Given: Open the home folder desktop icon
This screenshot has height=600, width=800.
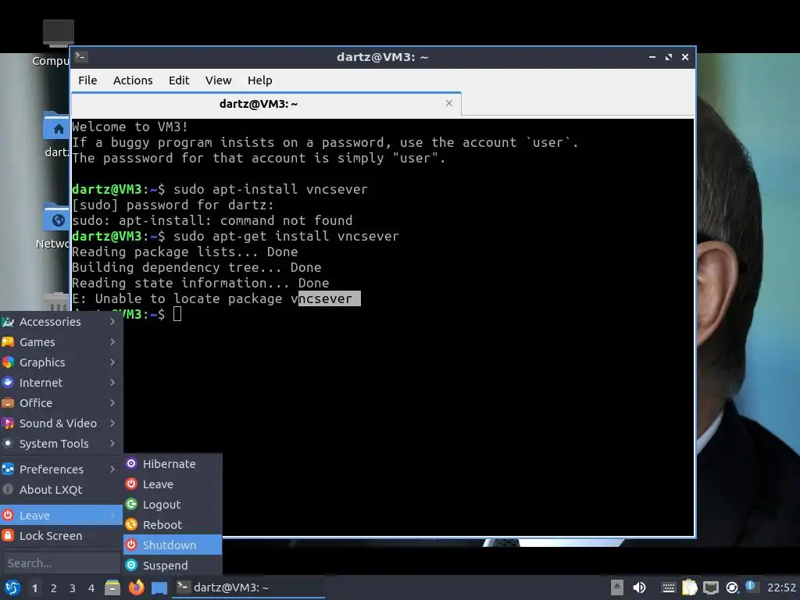Looking at the screenshot, I should 56,126.
